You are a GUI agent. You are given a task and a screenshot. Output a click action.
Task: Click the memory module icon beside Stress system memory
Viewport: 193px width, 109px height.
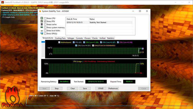[42, 27]
